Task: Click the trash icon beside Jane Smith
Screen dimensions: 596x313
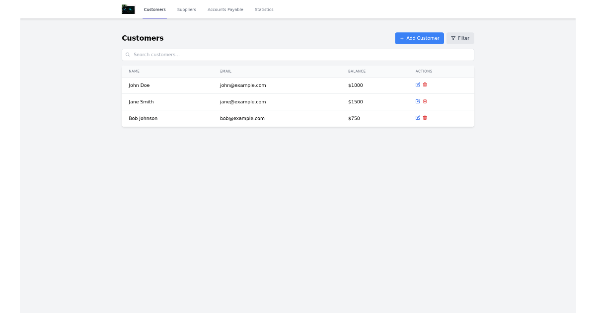Action: (425, 101)
